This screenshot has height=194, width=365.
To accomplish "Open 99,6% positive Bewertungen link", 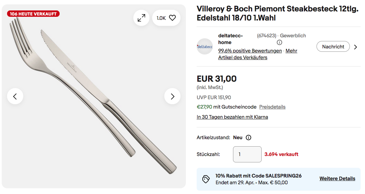I will (x=250, y=51).
